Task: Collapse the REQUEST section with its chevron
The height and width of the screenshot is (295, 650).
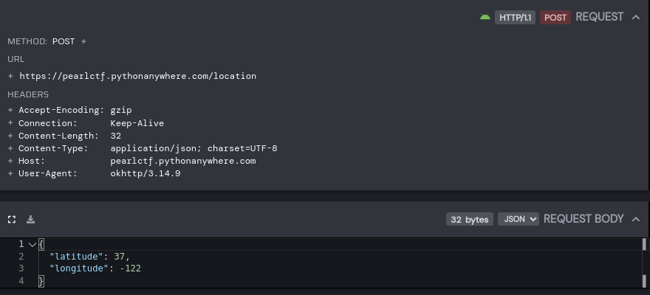Action: pos(636,17)
